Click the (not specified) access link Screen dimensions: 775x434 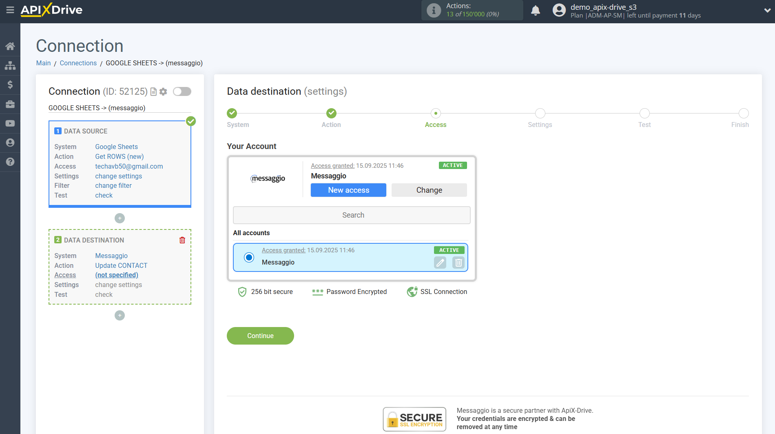[117, 275]
